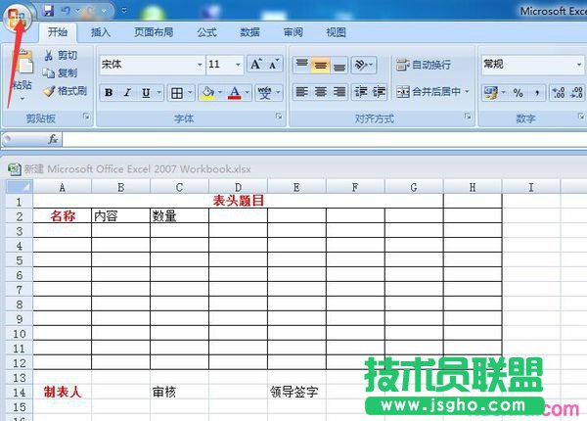
Task: Open accounting number format button
Action: click(490, 92)
